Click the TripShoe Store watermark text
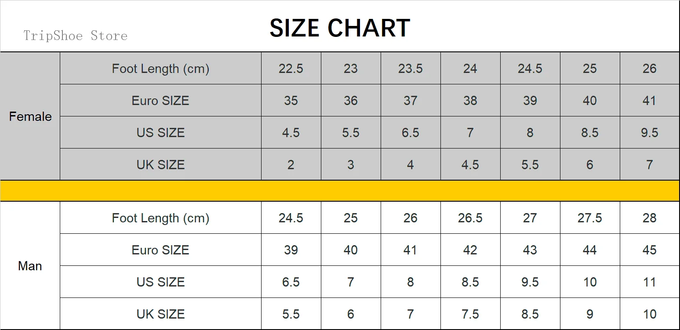This screenshot has width=680, height=330. [x=75, y=36]
